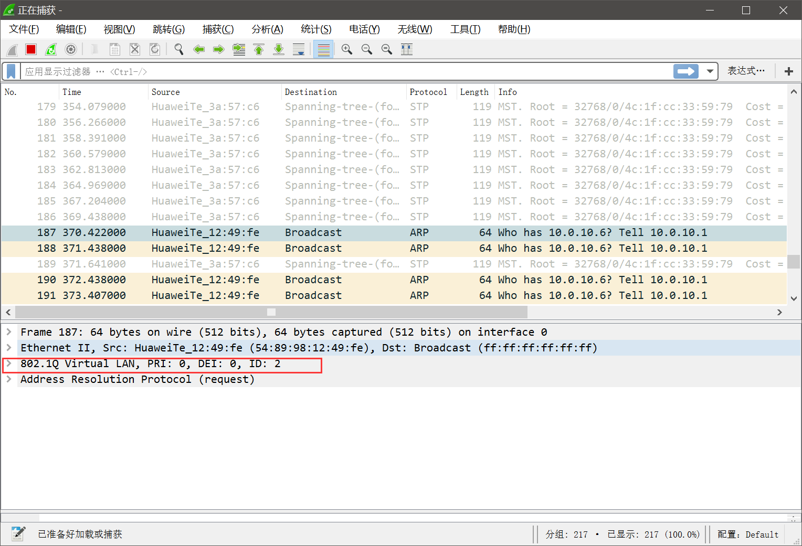Select ARP packet number 191
This screenshot has height=546, width=802.
[394, 295]
